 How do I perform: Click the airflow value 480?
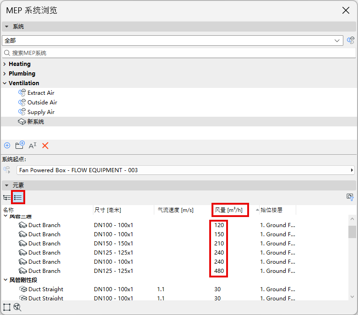pos(219,271)
